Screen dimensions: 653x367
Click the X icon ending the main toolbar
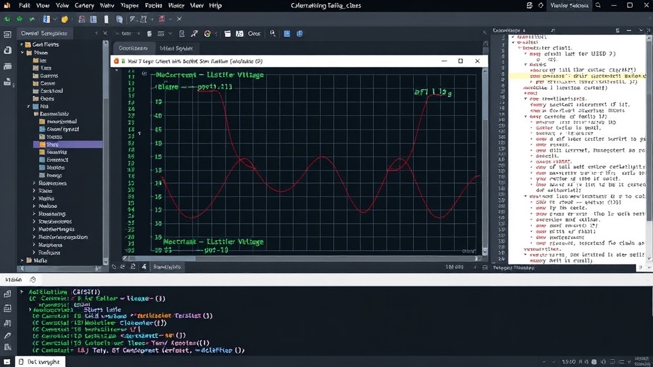[179, 19]
